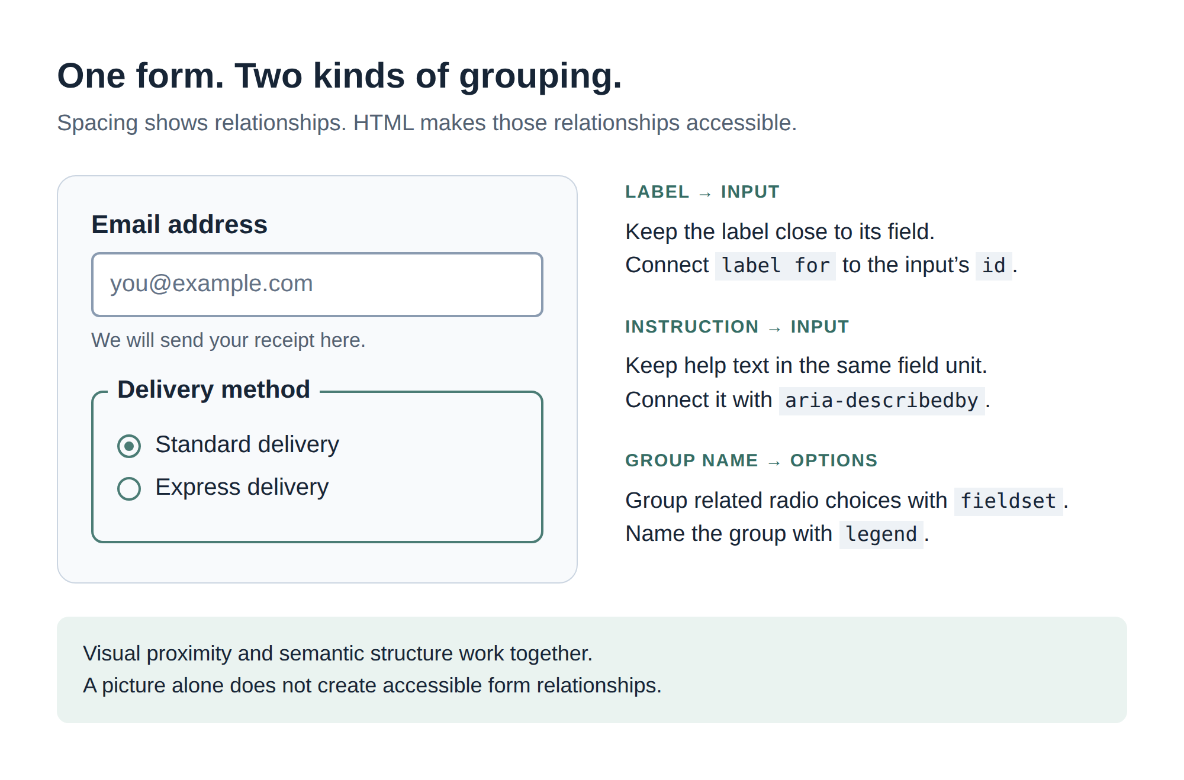The width and height of the screenshot is (1184, 780).
Task: Click the 'legend' code snippet
Action: pos(881,534)
